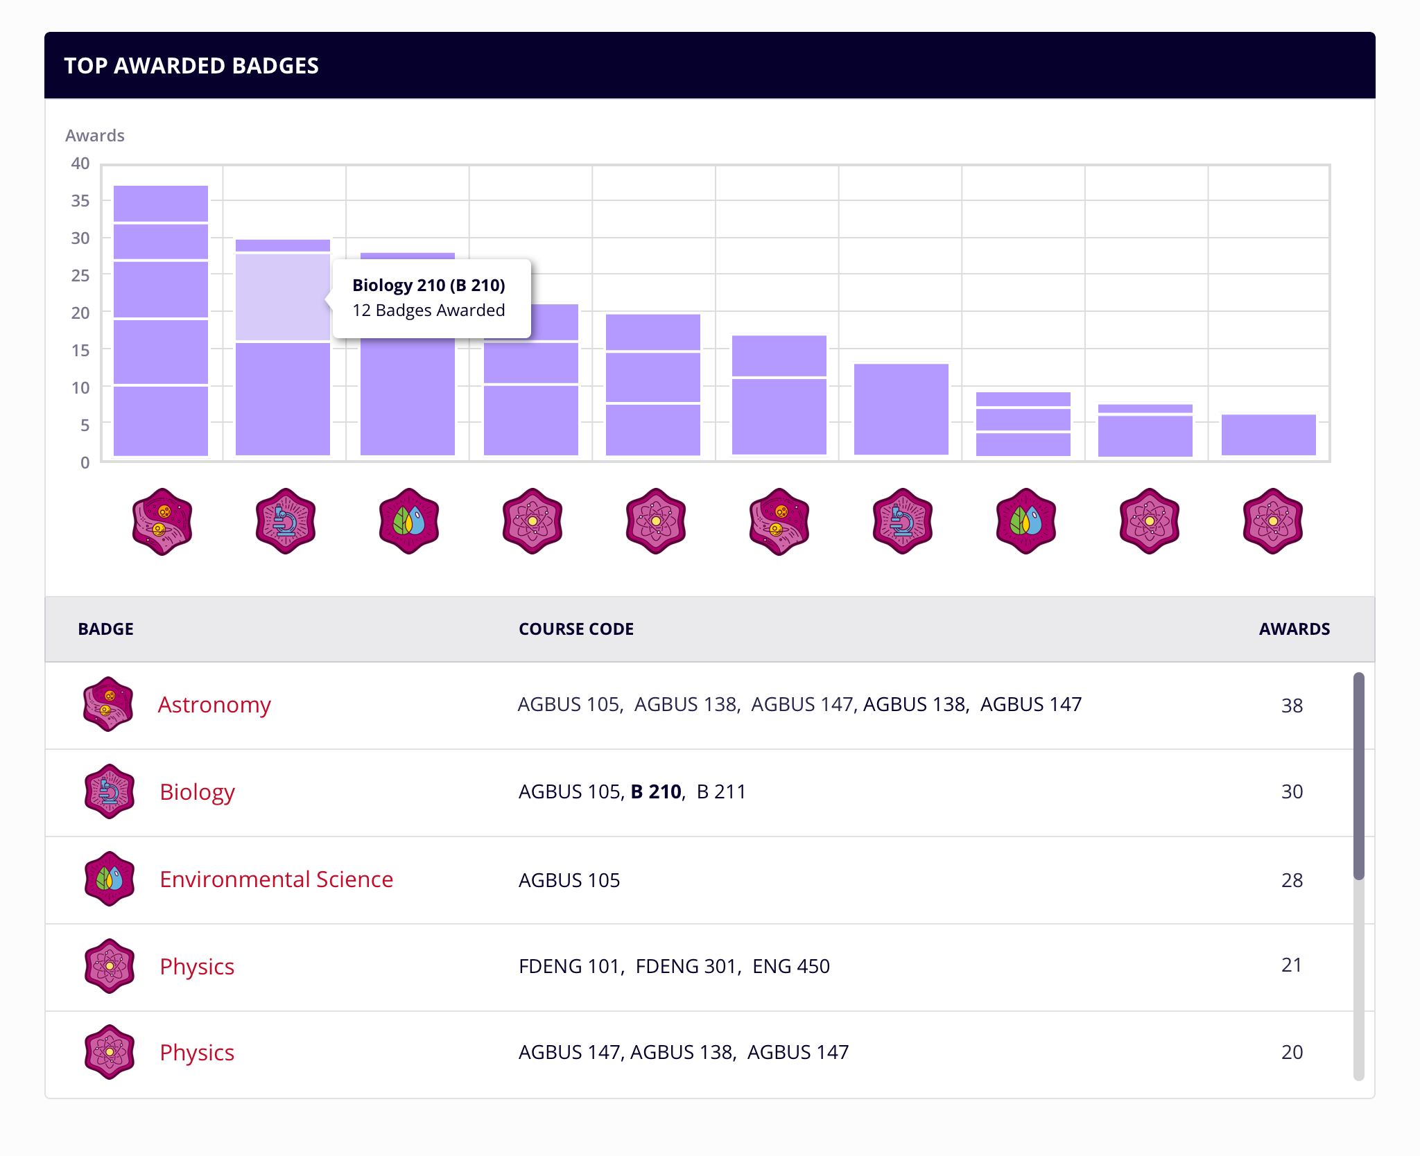Click the Physics atom badge under fourth bar
1420x1156 pixels.
(x=532, y=521)
